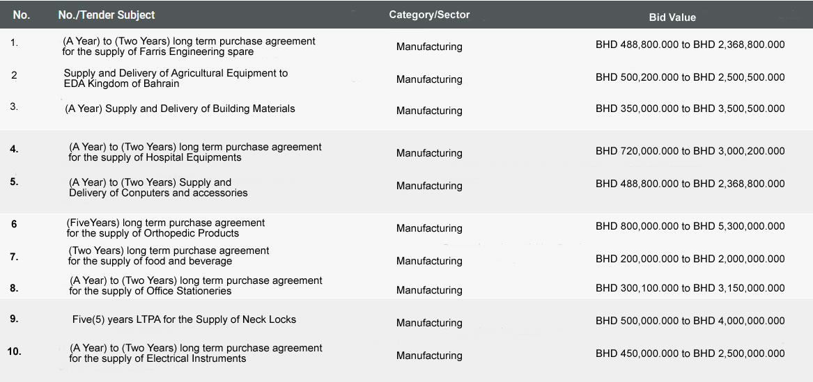
Task: Select the food and beverage tender
Action: click(x=169, y=255)
